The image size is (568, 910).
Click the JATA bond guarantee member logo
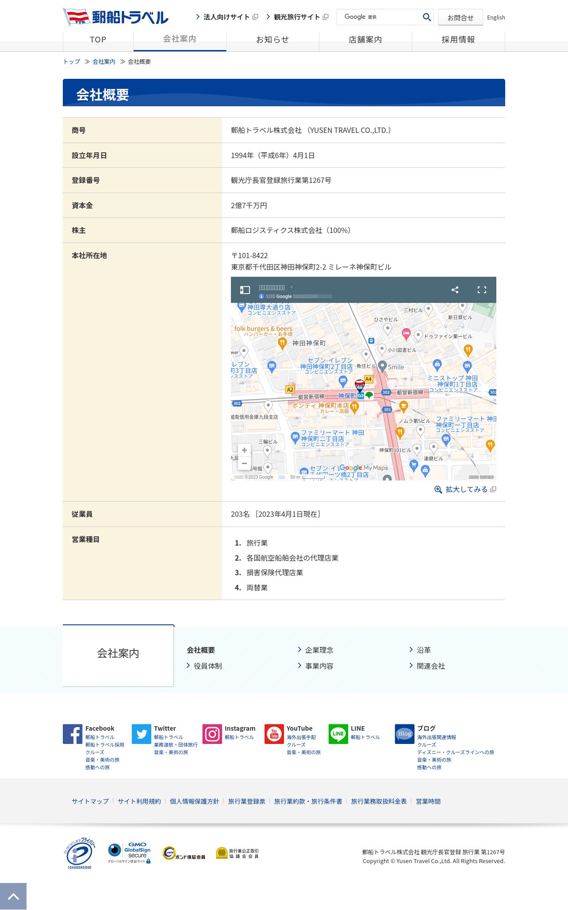point(184,853)
